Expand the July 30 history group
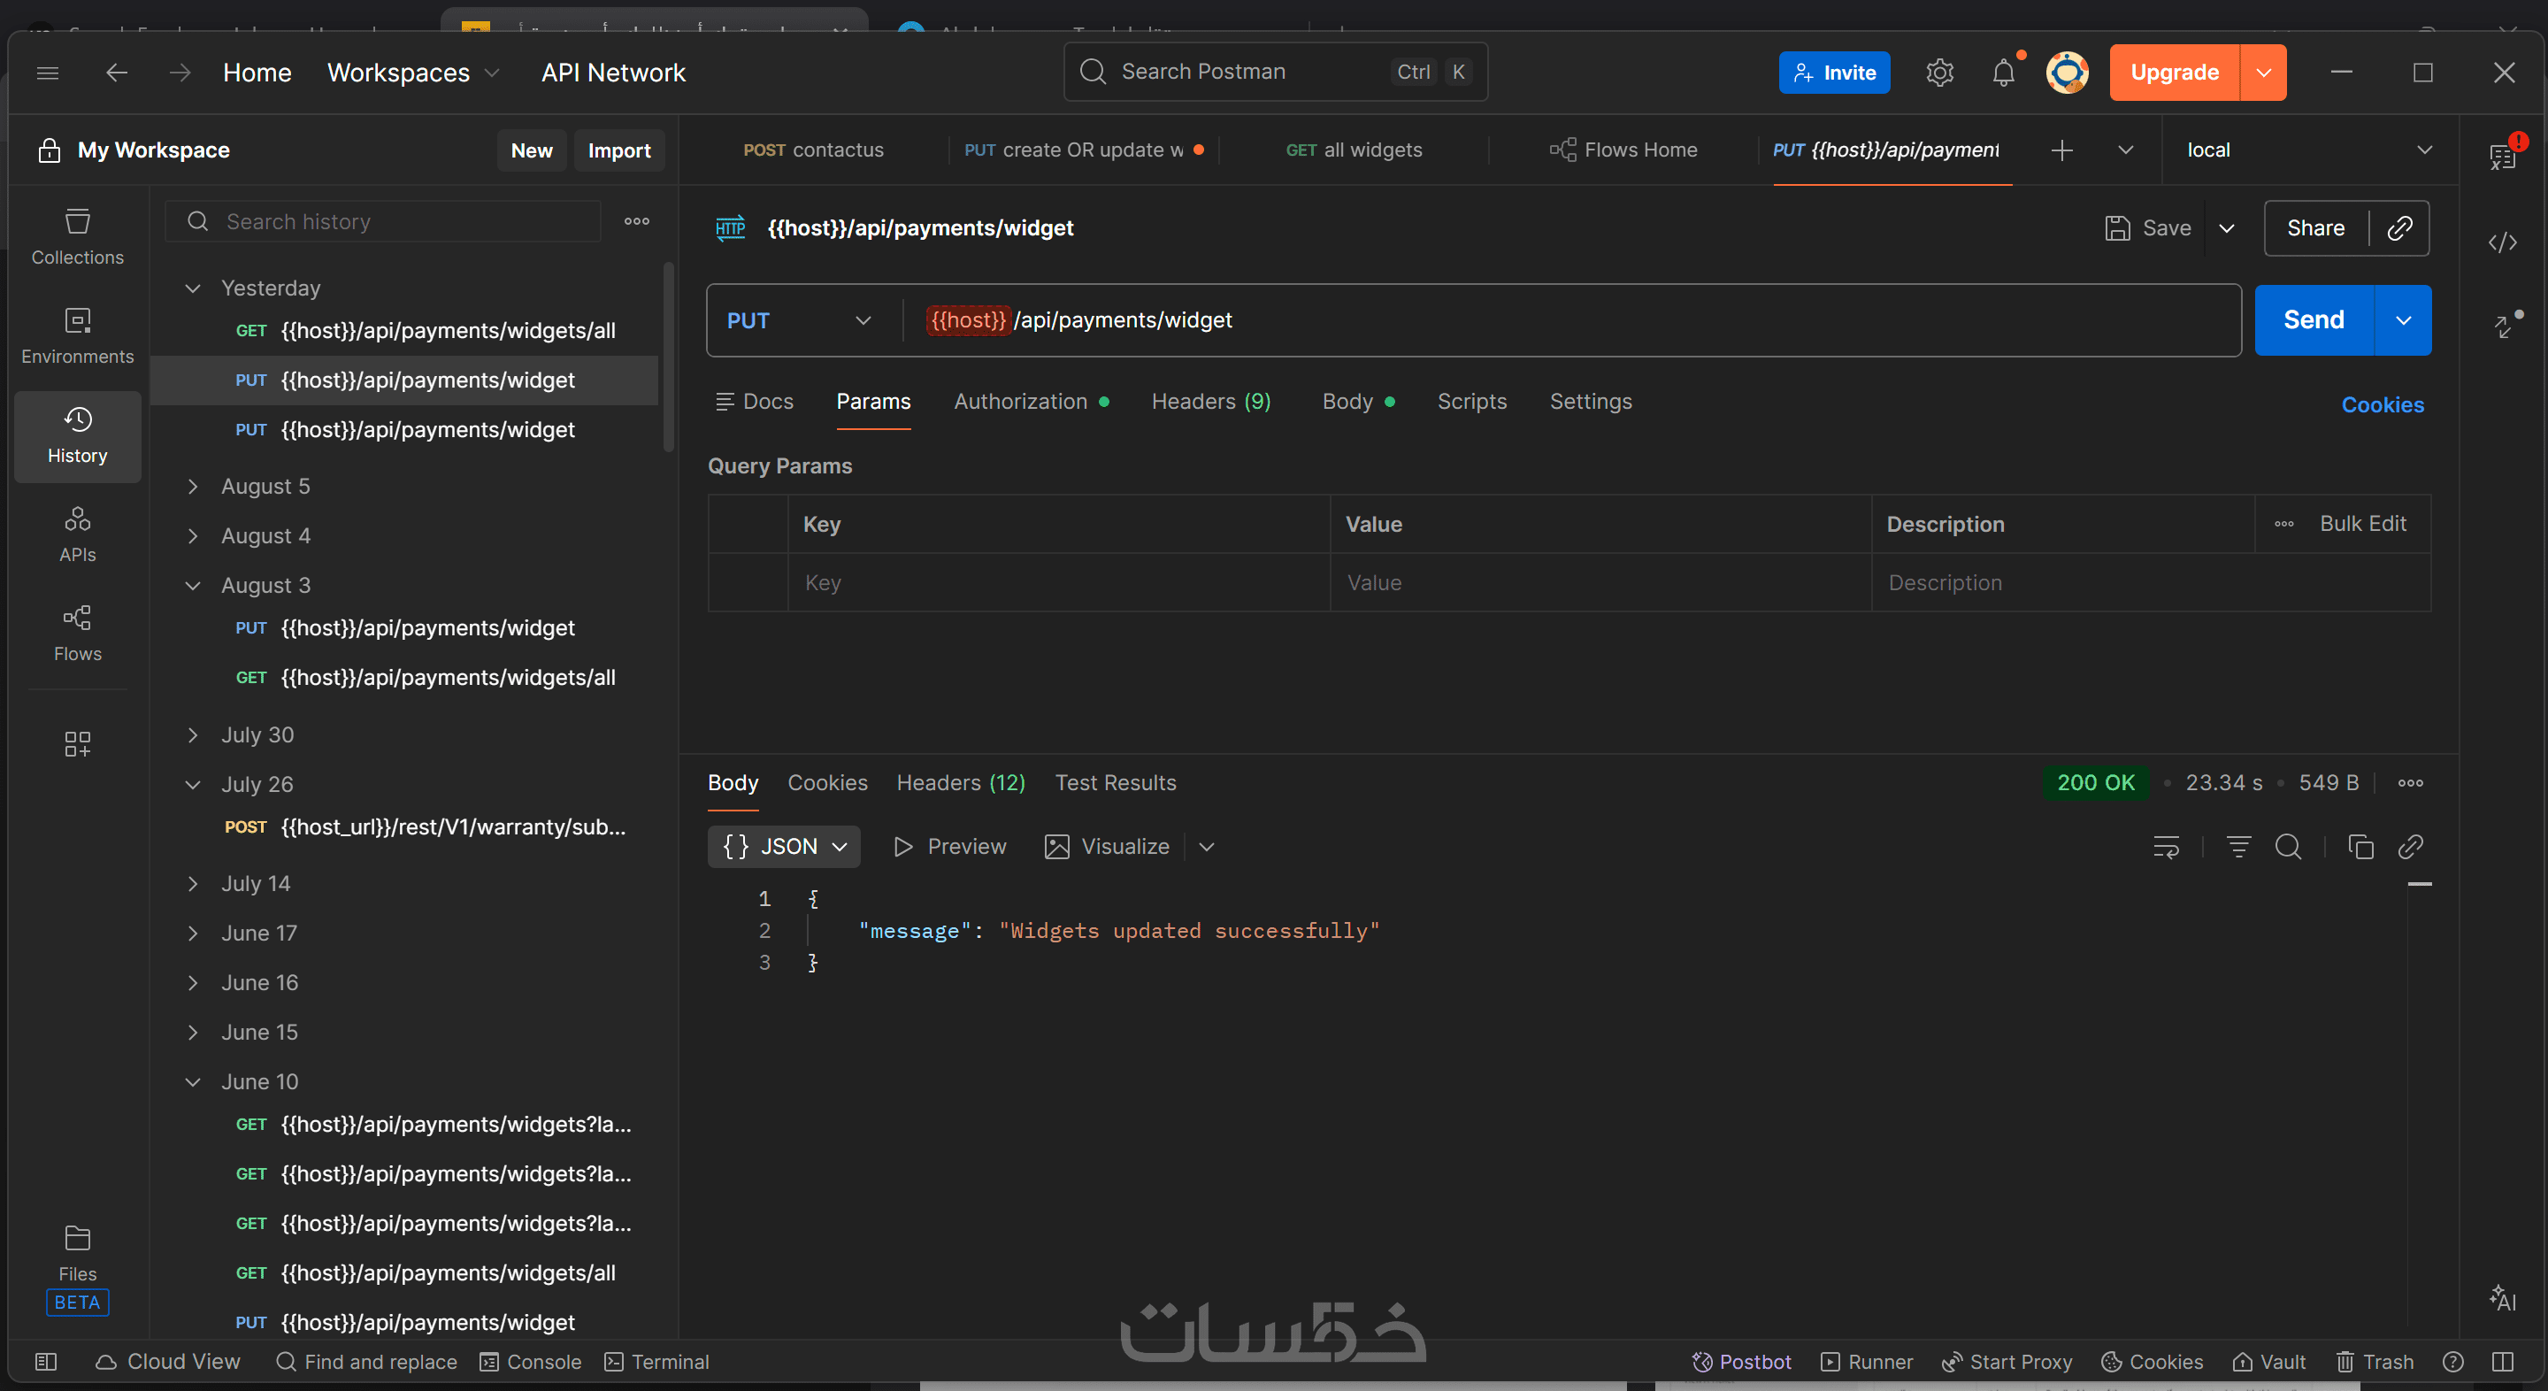Screen dimensions: 2548x1391 click(x=193, y=734)
